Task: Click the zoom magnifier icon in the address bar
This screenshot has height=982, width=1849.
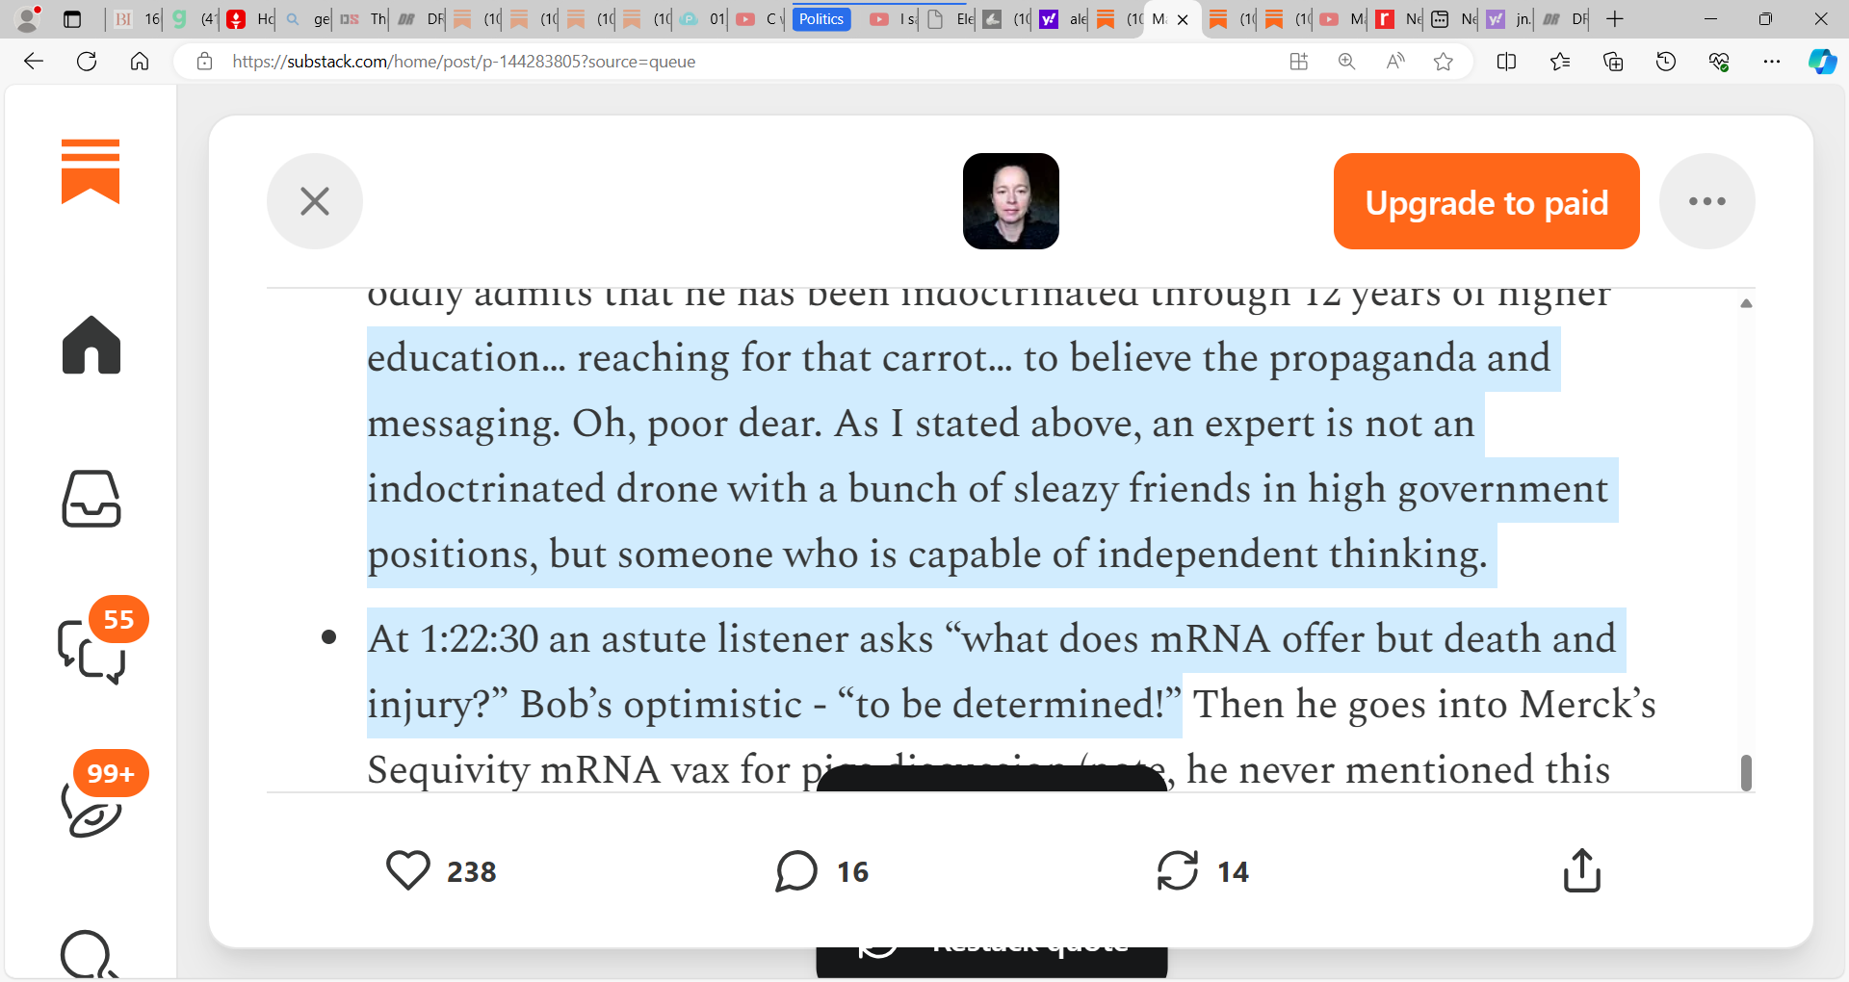Action: (1346, 62)
